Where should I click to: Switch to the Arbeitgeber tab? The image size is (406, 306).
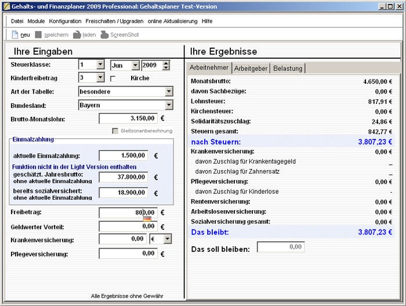tap(251, 69)
